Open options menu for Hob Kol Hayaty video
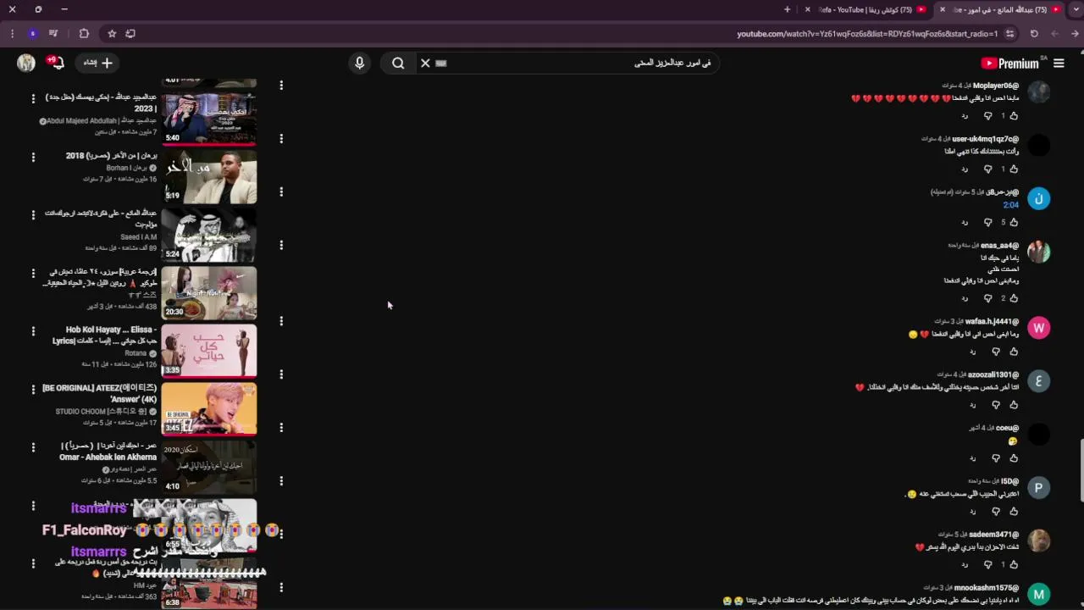Image resolution: width=1084 pixels, height=610 pixels. click(x=33, y=330)
